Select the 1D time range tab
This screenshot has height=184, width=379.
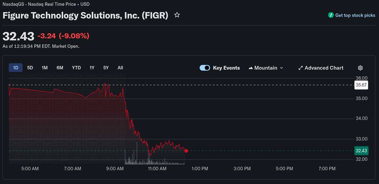[x=16, y=68]
